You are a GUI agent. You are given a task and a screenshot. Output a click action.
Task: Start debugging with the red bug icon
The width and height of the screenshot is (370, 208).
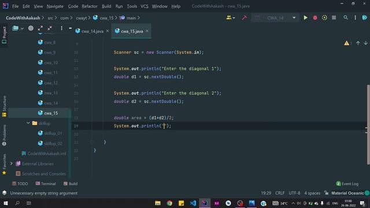click(315, 18)
